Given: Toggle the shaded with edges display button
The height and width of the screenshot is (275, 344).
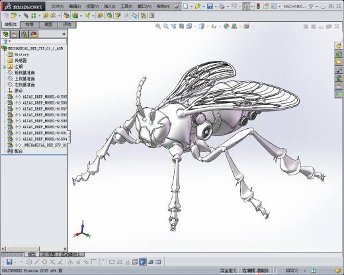Looking at the screenshot, I should coord(143,262).
